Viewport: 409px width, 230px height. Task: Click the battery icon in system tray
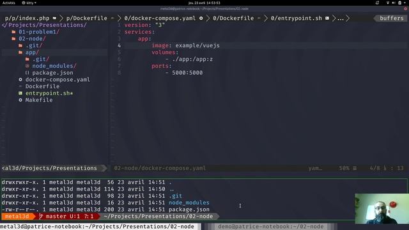click(x=400, y=3)
